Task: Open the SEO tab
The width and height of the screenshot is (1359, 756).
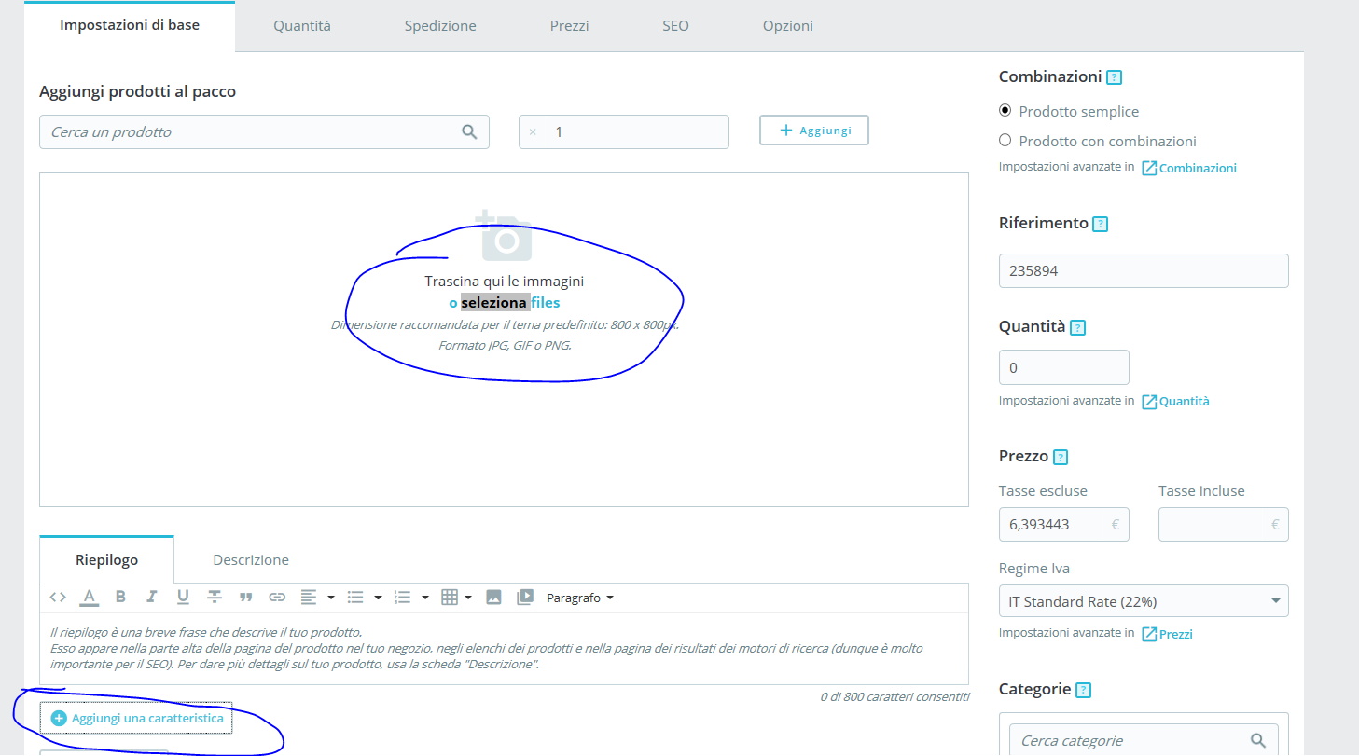Action: pos(675,26)
